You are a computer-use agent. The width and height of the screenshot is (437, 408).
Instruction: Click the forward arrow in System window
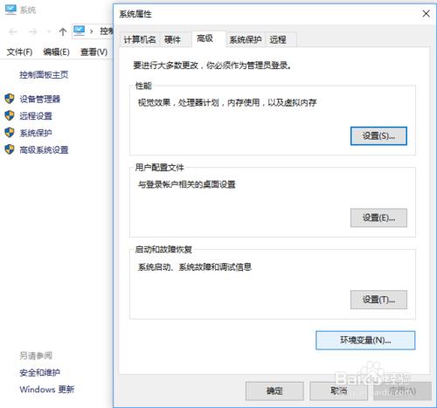[32, 31]
